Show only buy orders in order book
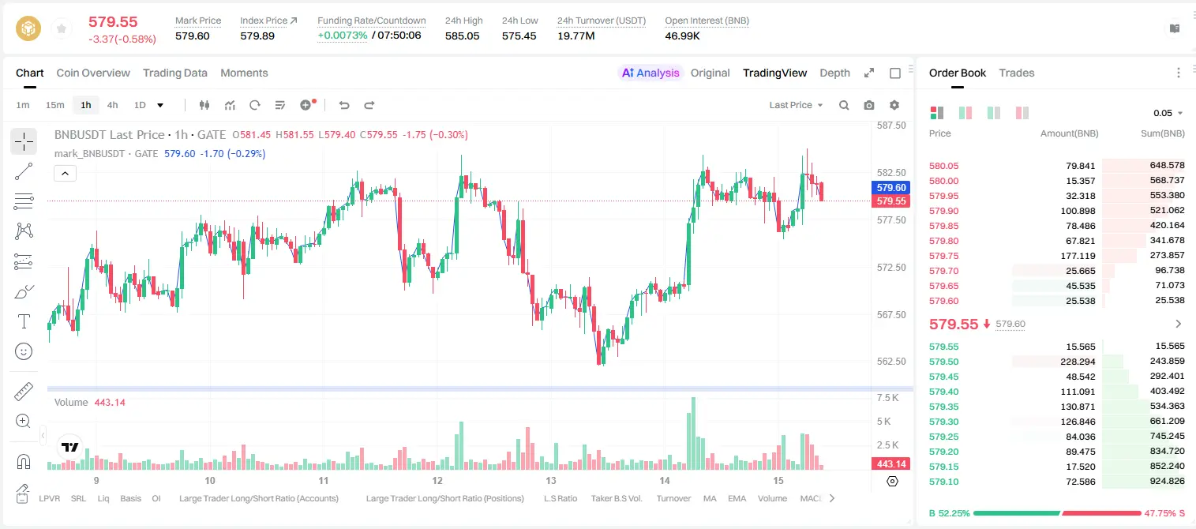Screen dimensions: 1196x529 click(x=993, y=113)
